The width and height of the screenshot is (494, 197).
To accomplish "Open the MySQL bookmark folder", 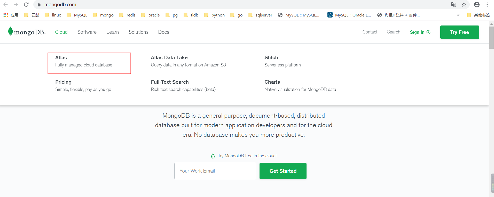I will click(x=77, y=15).
